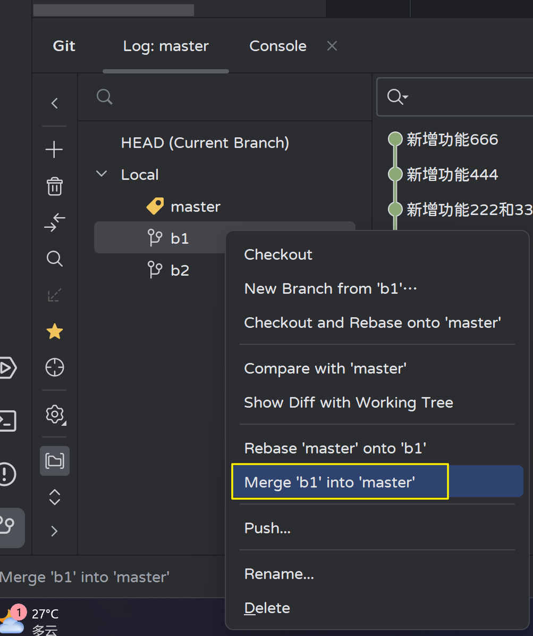533x636 pixels.
Task: Toggle group by directory folder icon
Action: (x=54, y=460)
